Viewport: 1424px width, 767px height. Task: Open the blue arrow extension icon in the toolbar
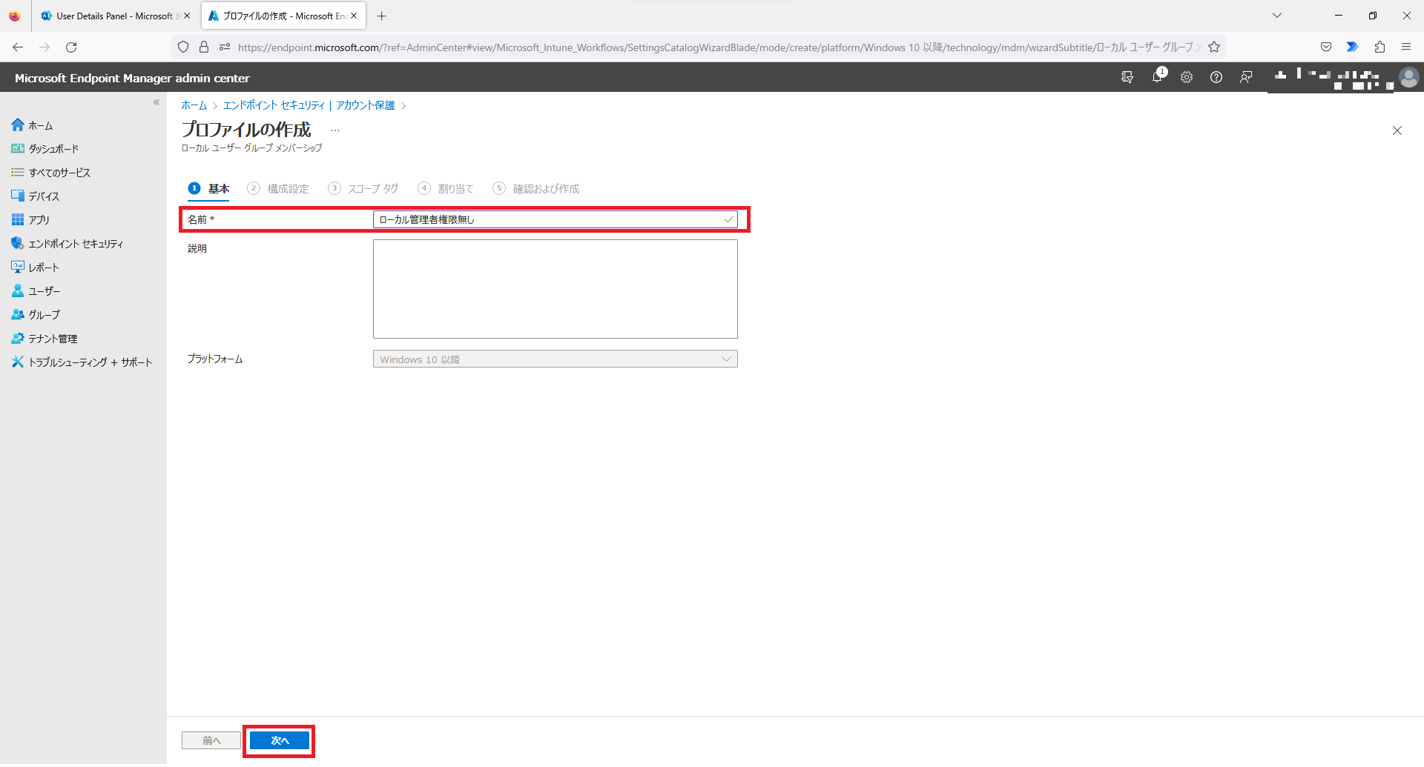(1353, 47)
